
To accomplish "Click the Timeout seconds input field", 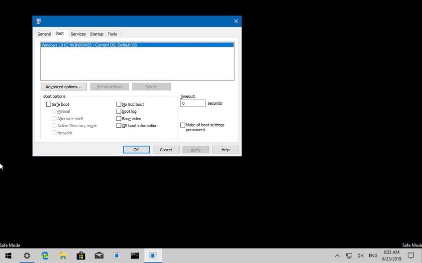I will pyautogui.click(x=193, y=103).
